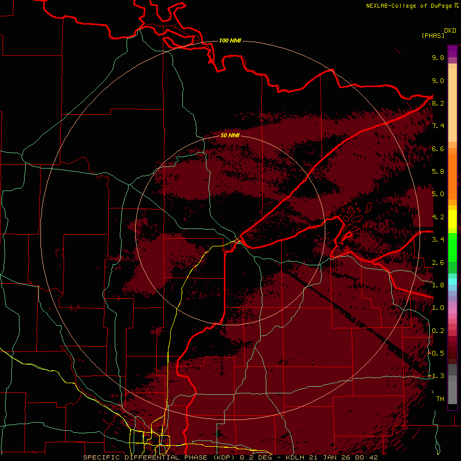This screenshot has height=461, width=461.
Task: Click the DKD label above the color scale
Action: (x=450, y=31)
